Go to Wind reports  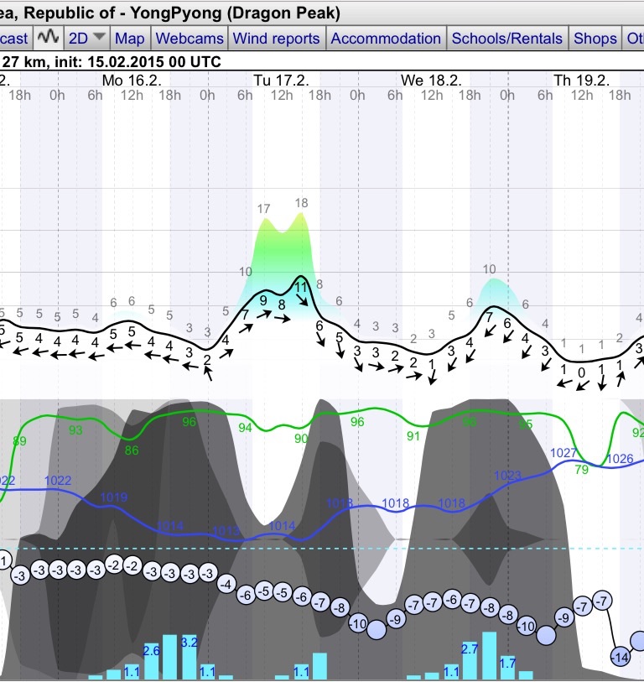[x=276, y=38]
